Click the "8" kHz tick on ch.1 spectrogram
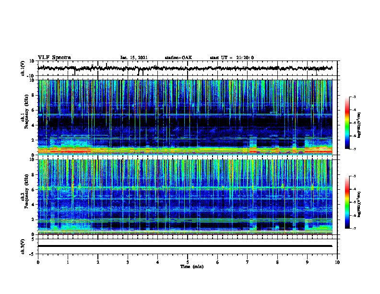380x294 pixels. (33, 95)
